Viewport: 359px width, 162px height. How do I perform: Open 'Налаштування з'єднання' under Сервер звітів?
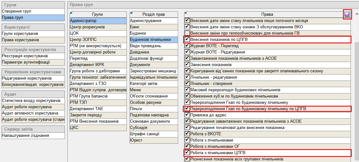click(x=25, y=136)
